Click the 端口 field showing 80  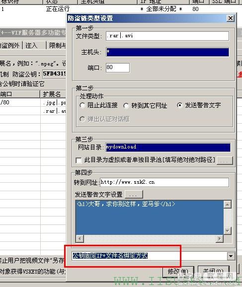coord(118,68)
